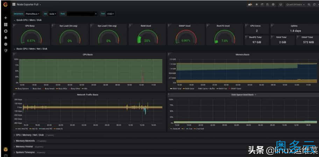Viewport: 319px width, 157px height.
Task: Collapse the Basic CPU / Mem / Net / Disk row
Action: click(30, 49)
